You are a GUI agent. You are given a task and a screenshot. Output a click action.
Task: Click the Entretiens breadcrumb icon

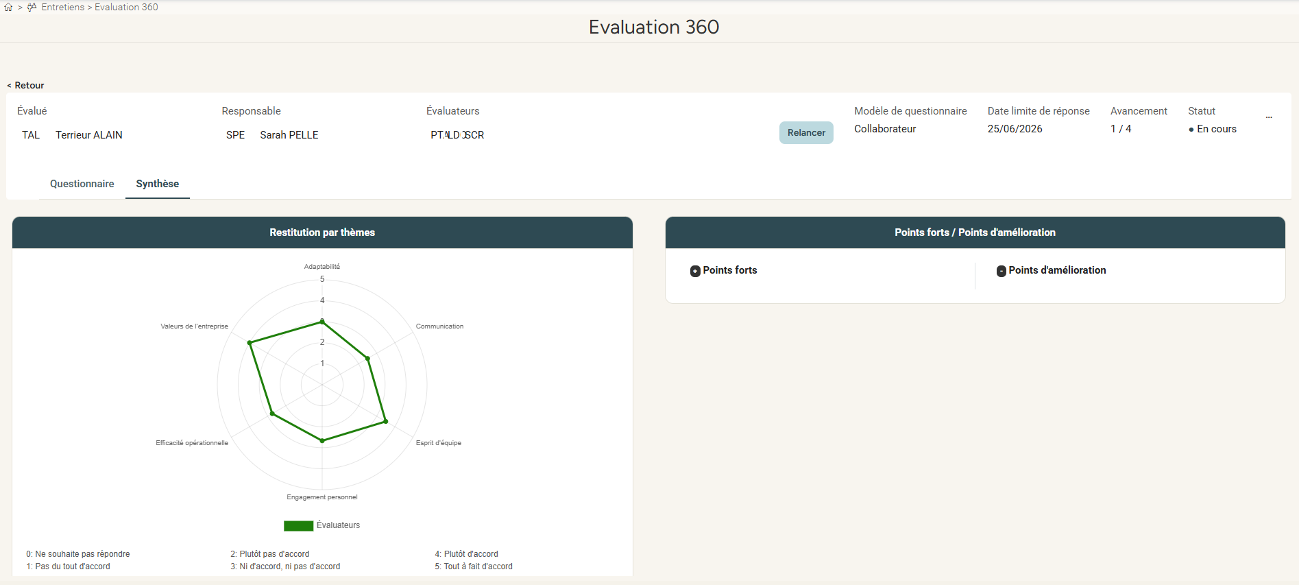click(x=32, y=7)
